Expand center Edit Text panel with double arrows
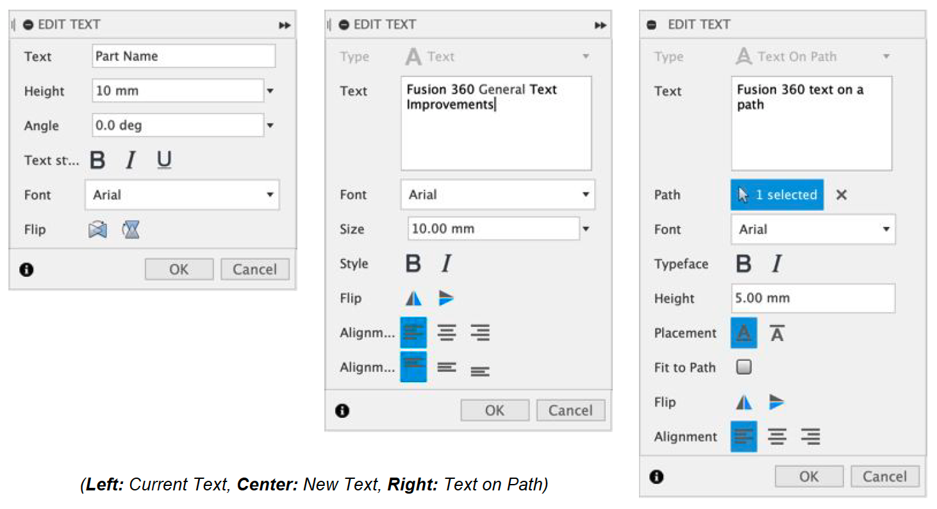The height and width of the screenshot is (509, 937). click(600, 25)
